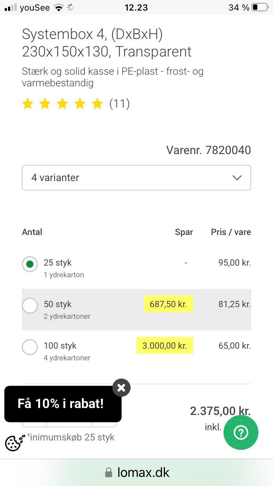The height and width of the screenshot is (486, 273).
Task: Close the 10% discount popup
Action: (x=121, y=388)
